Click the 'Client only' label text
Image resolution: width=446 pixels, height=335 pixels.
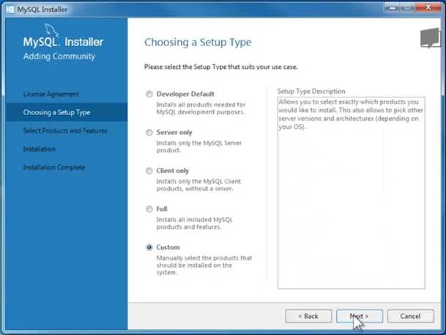coord(173,171)
